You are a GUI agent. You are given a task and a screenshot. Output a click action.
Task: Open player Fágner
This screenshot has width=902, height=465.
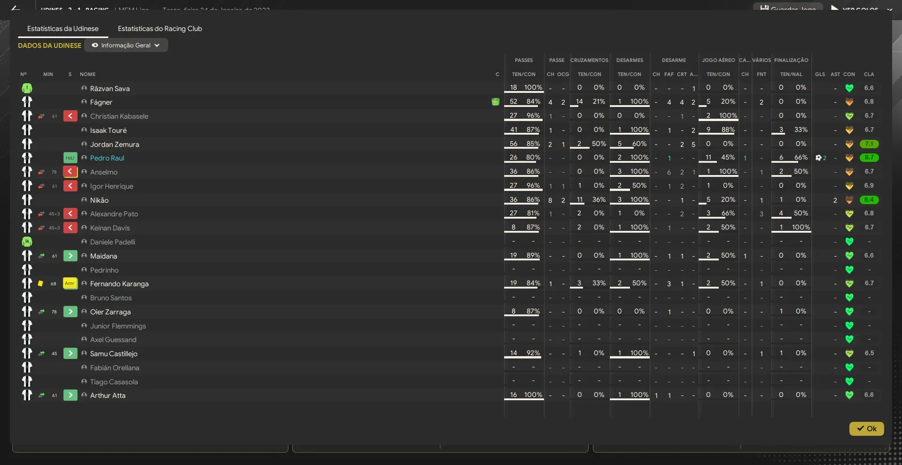[101, 102]
